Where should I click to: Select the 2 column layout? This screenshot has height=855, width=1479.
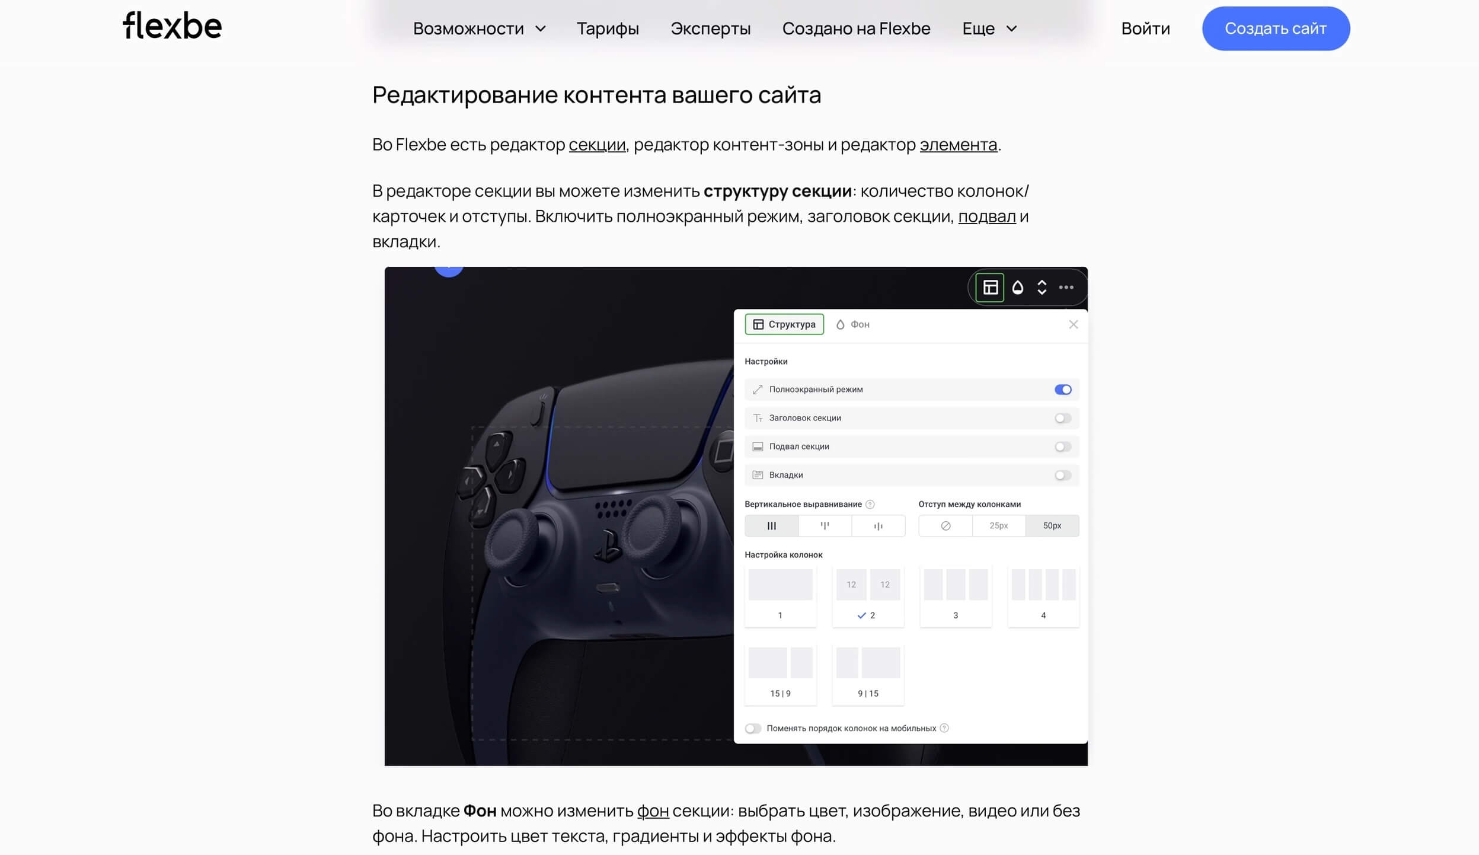[x=868, y=596]
